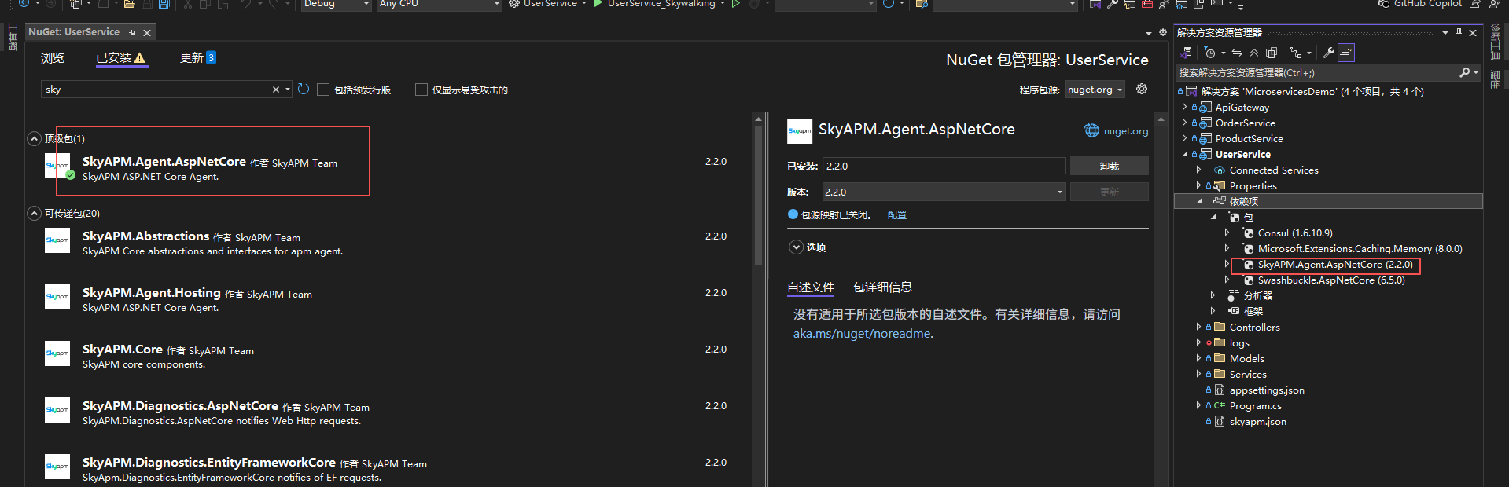Click the Solution Explorer search magnifier

(1465, 72)
